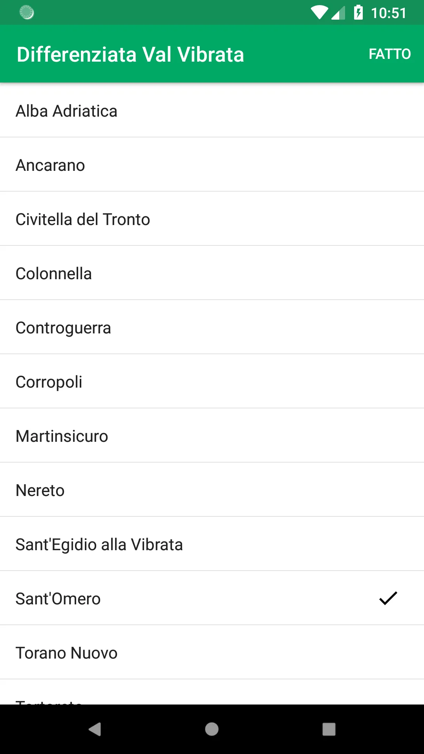Image resolution: width=424 pixels, height=754 pixels.
Task: Open recent apps square icon
Action: [x=329, y=729]
